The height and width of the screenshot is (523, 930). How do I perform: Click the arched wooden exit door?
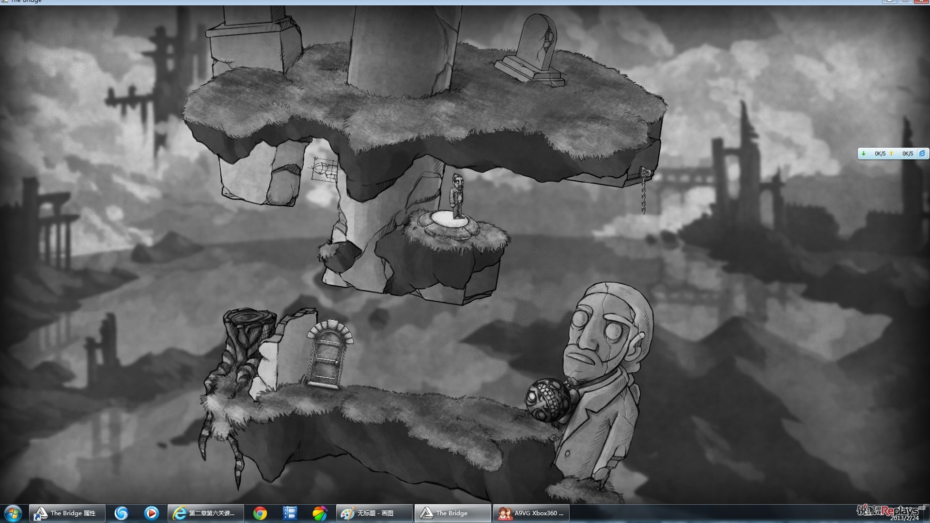(x=329, y=354)
